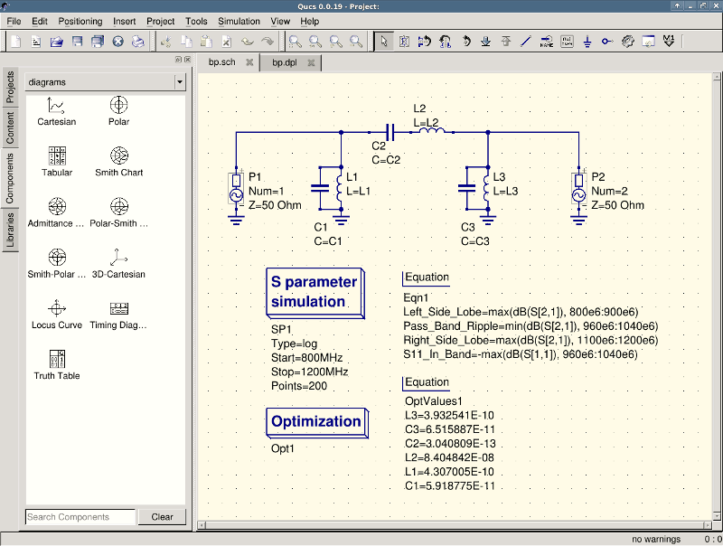Print the document
This screenshot has height=546, width=723.
138,42
